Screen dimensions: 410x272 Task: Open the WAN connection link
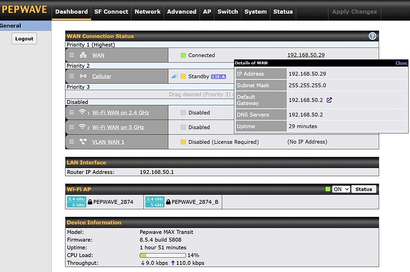click(x=98, y=55)
